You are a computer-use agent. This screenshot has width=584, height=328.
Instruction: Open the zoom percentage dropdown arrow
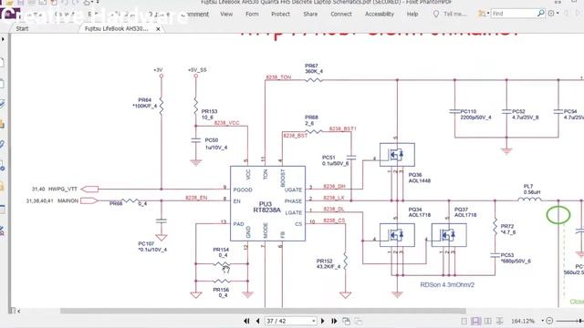tap(542, 321)
